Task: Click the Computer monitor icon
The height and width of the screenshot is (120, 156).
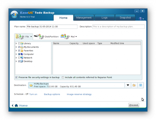Action: pos(22,54)
